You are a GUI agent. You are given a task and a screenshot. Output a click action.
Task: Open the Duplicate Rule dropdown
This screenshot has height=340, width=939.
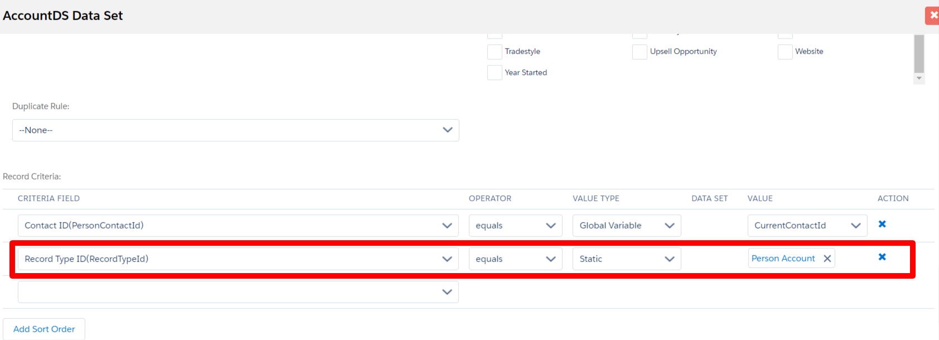coord(235,130)
